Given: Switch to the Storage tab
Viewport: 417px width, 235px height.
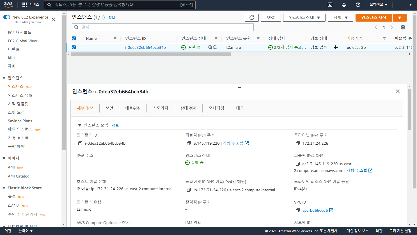Looking at the screenshot, I should click(x=161, y=108).
